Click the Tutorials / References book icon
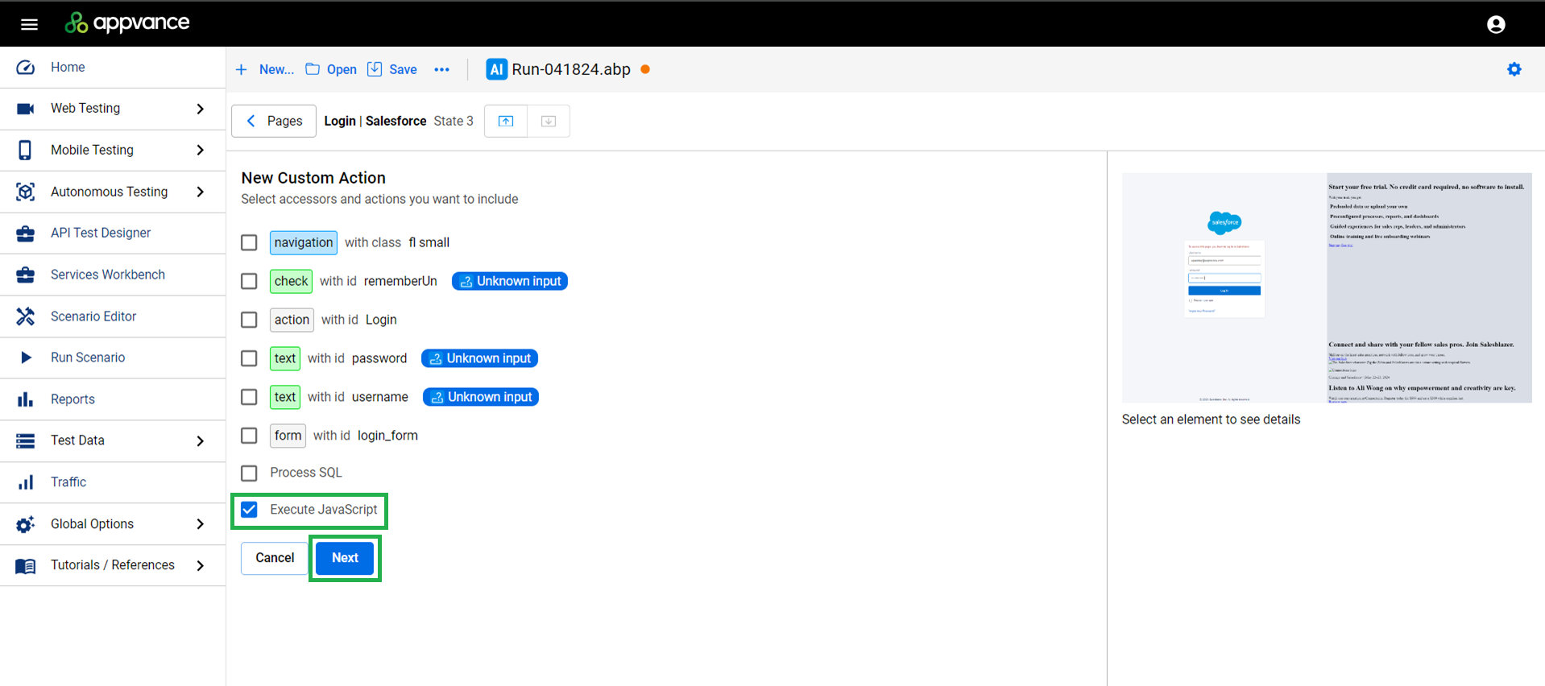1545x686 pixels. tap(26, 566)
